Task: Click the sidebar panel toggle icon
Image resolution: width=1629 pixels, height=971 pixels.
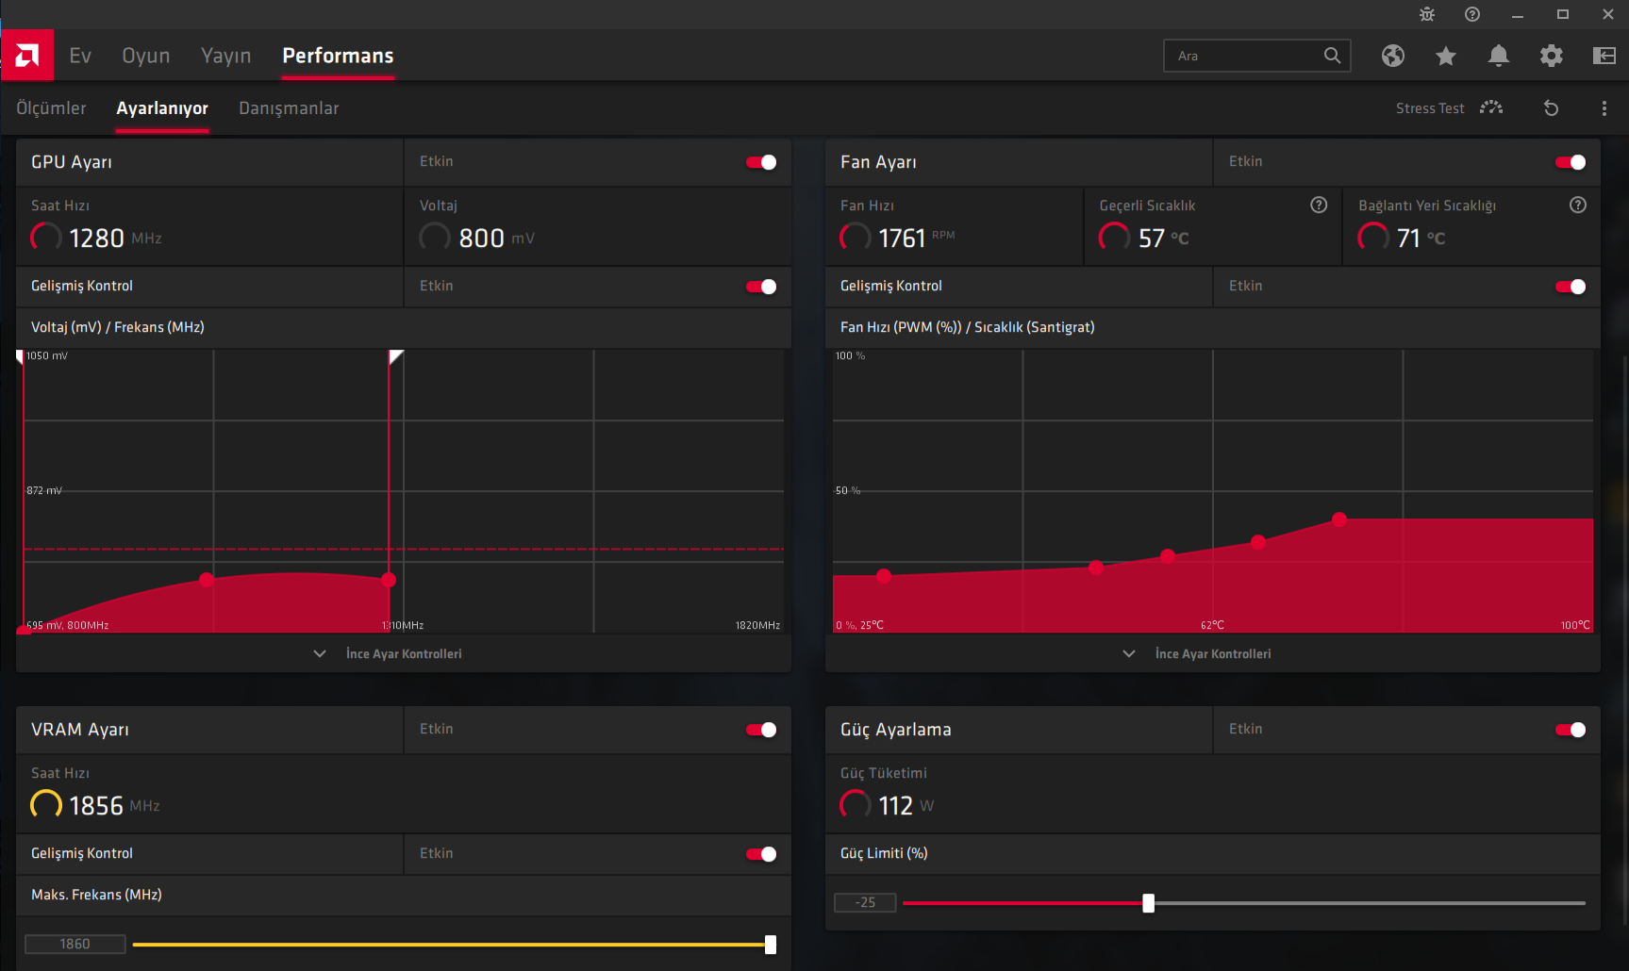Action: [1604, 56]
